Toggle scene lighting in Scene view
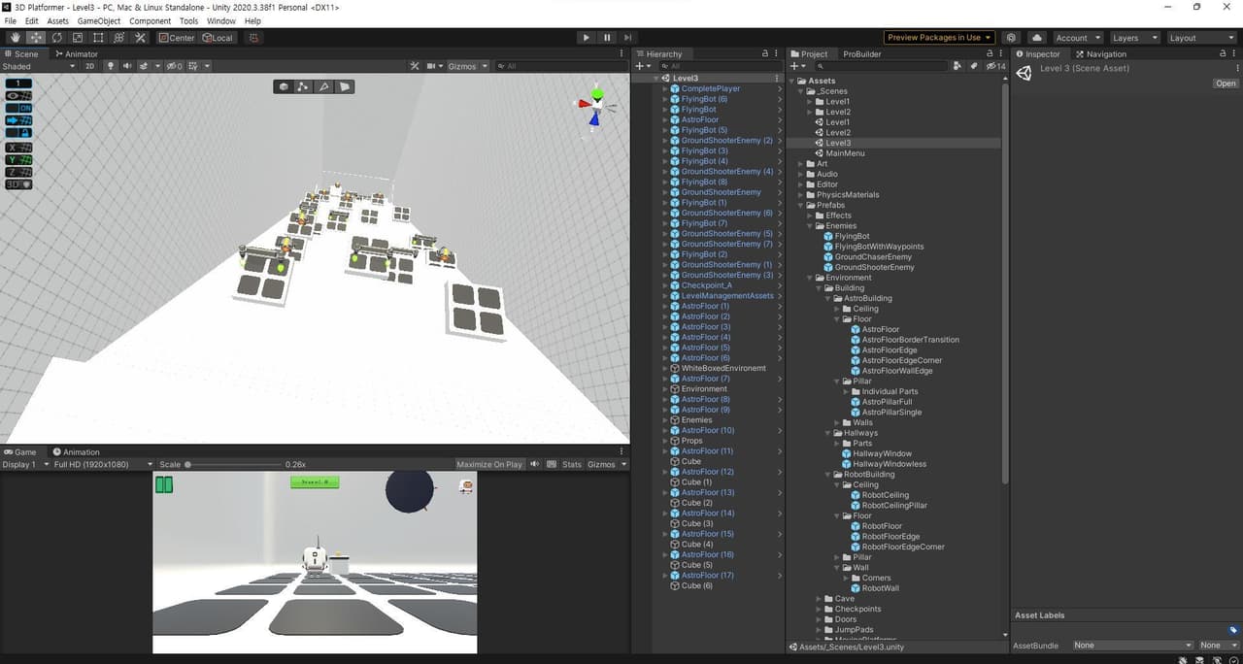This screenshot has height=664, width=1243. [110, 66]
